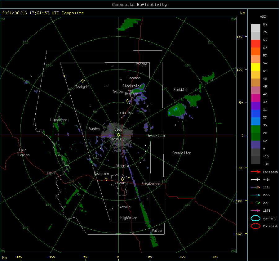Click the white 04DK arrow legend icon
Screen dimensions: 279x261
tap(255, 179)
